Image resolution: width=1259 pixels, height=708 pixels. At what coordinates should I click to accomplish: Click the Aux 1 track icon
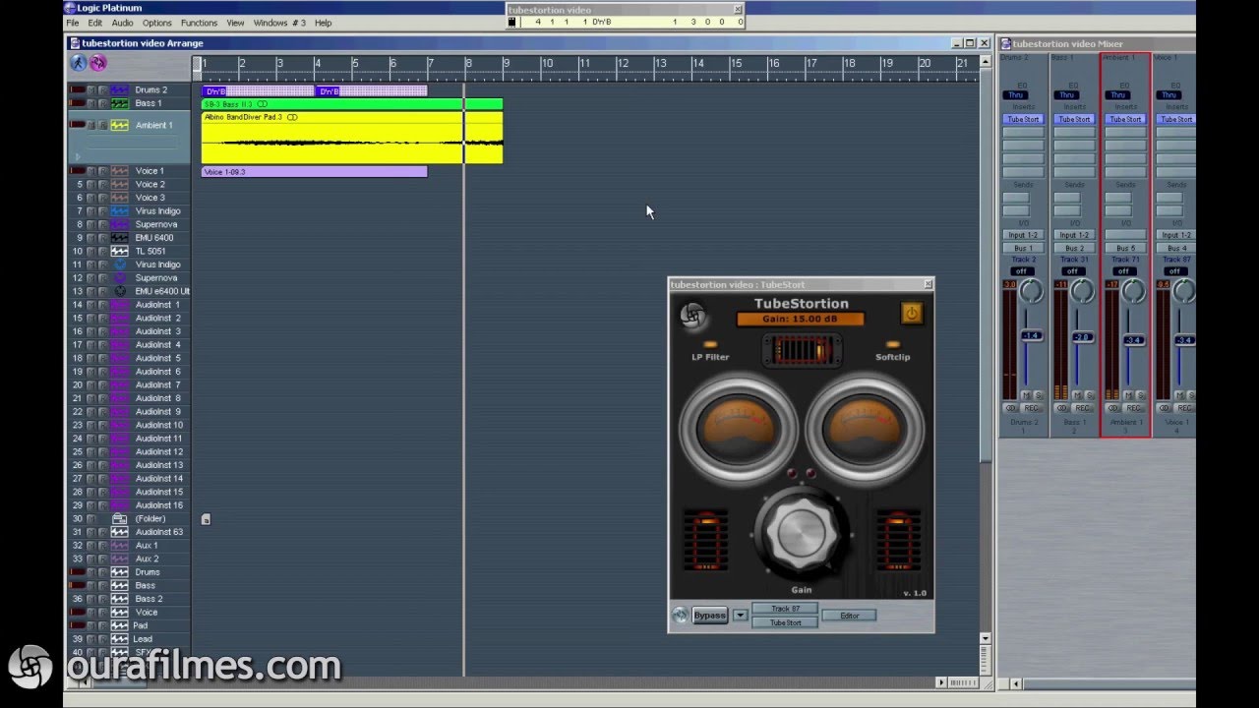point(119,545)
